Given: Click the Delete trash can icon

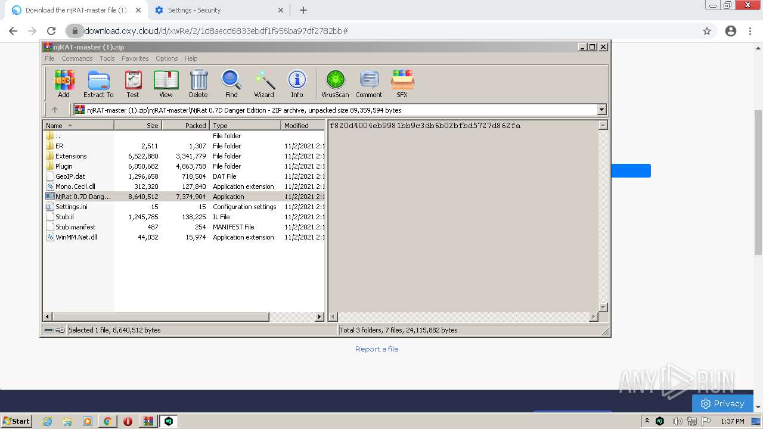Looking at the screenshot, I should pyautogui.click(x=198, y=83).
